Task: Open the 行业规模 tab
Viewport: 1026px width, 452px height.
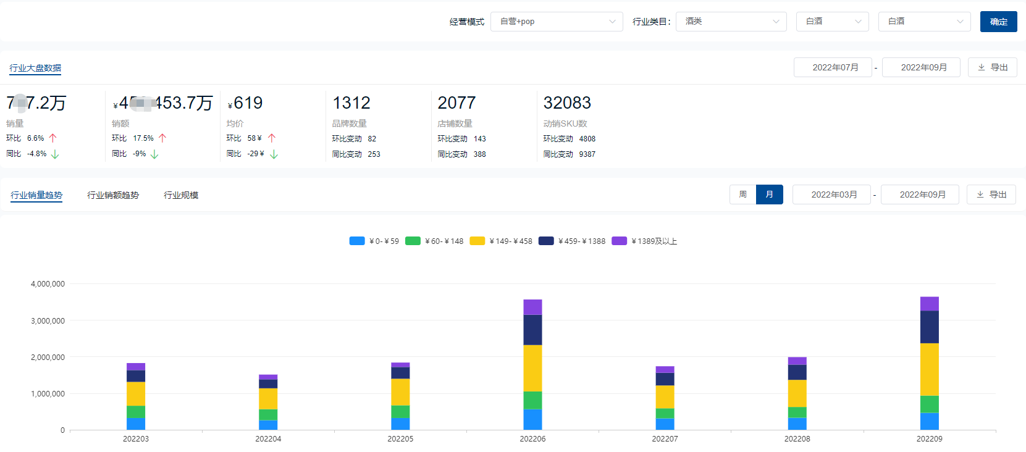Action: click(x=181, y=195)
